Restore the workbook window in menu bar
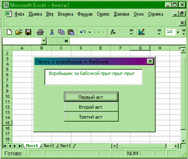 point(182,14)
